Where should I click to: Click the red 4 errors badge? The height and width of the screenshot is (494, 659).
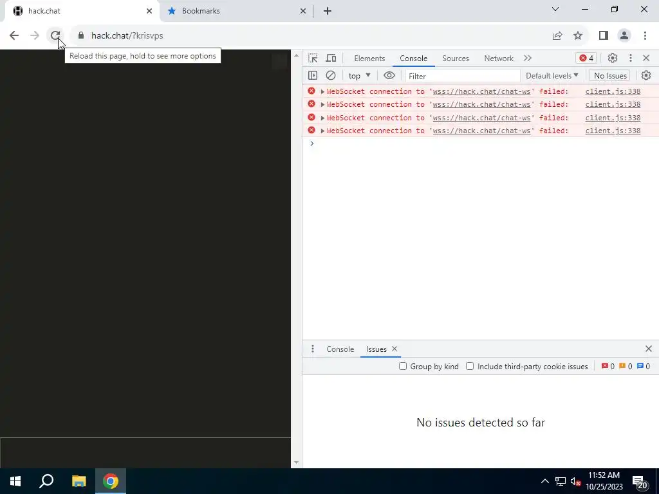tap(586, 58)
